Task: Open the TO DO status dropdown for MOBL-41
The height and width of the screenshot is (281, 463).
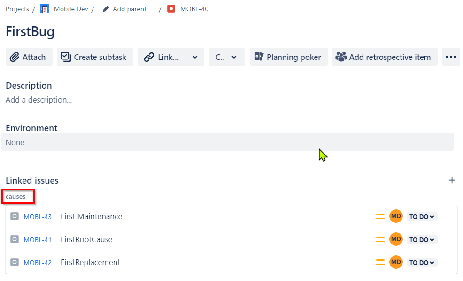Action: point(422,240)
